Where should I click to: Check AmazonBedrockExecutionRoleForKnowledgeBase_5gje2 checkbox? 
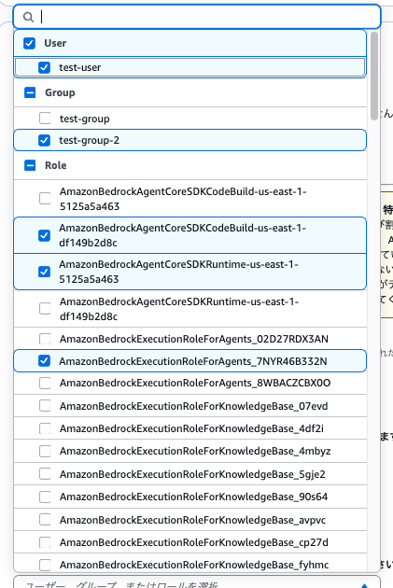45,474
